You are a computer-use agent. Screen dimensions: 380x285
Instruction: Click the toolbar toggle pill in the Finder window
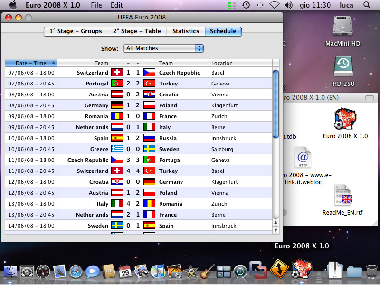370,98
